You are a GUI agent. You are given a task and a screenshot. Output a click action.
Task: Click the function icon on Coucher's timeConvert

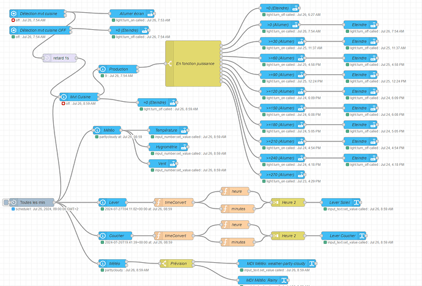(158, 236)
